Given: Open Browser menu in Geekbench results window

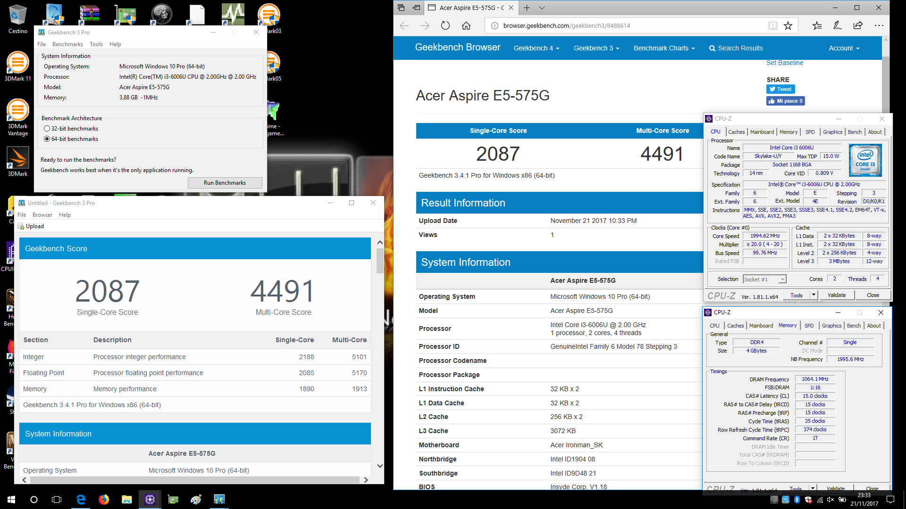Looking at the screenshot, I should tap(42, 215).
